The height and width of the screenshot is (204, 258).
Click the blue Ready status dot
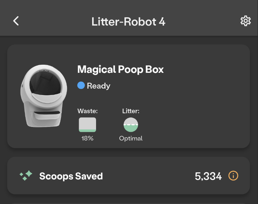click(x=81, y=85)
